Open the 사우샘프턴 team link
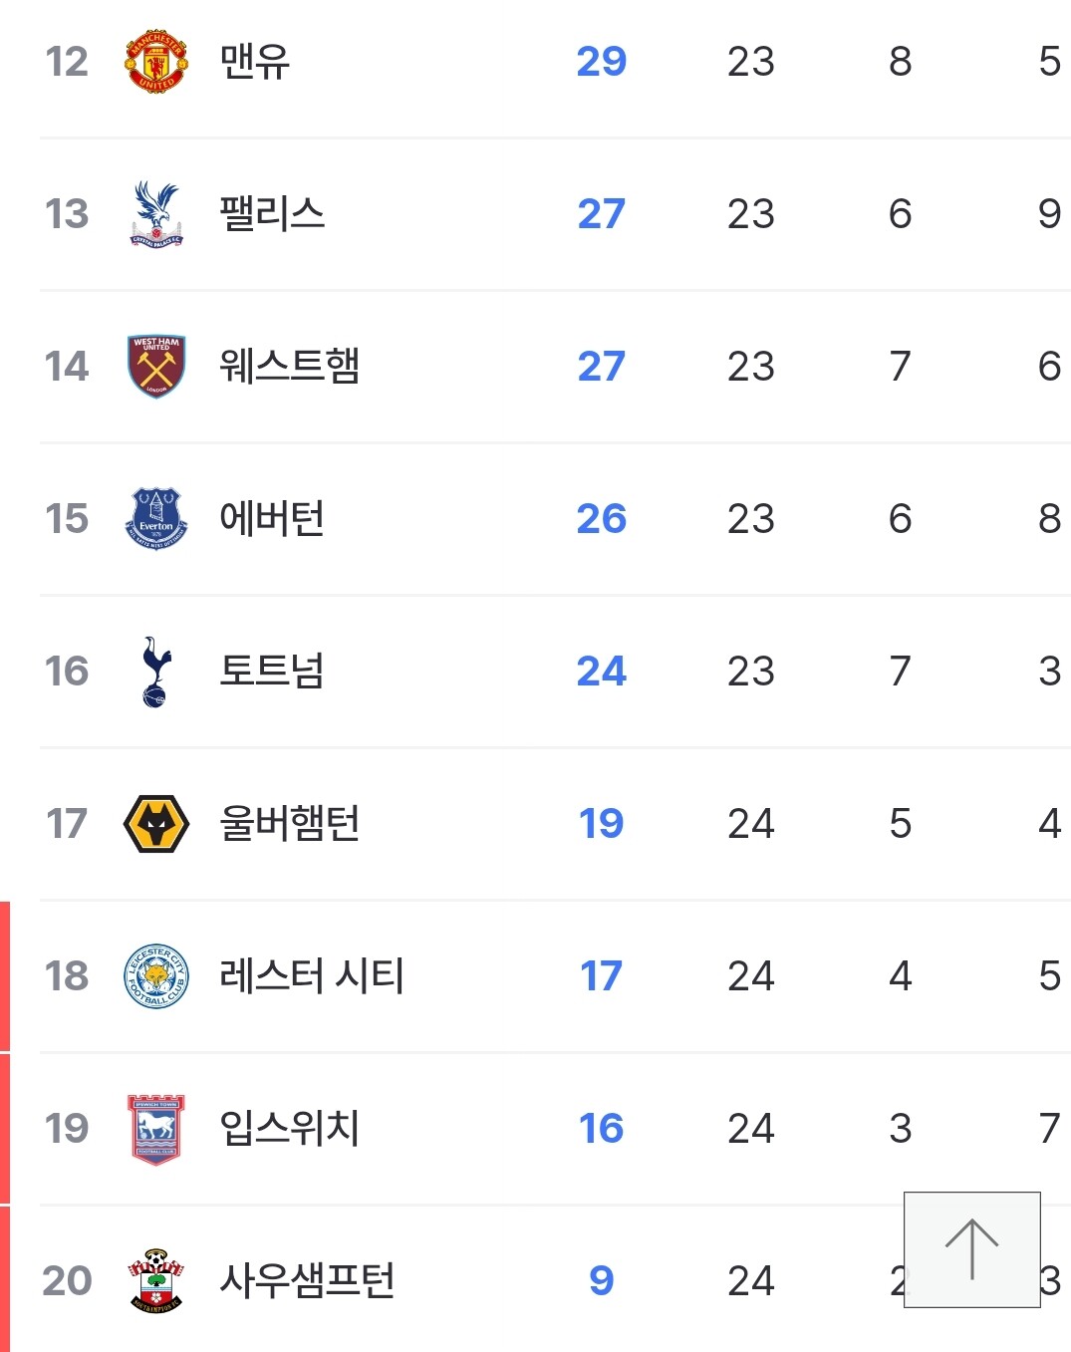The height and width of the screenshot is (1352, 1071). [x=307, y=1280]
